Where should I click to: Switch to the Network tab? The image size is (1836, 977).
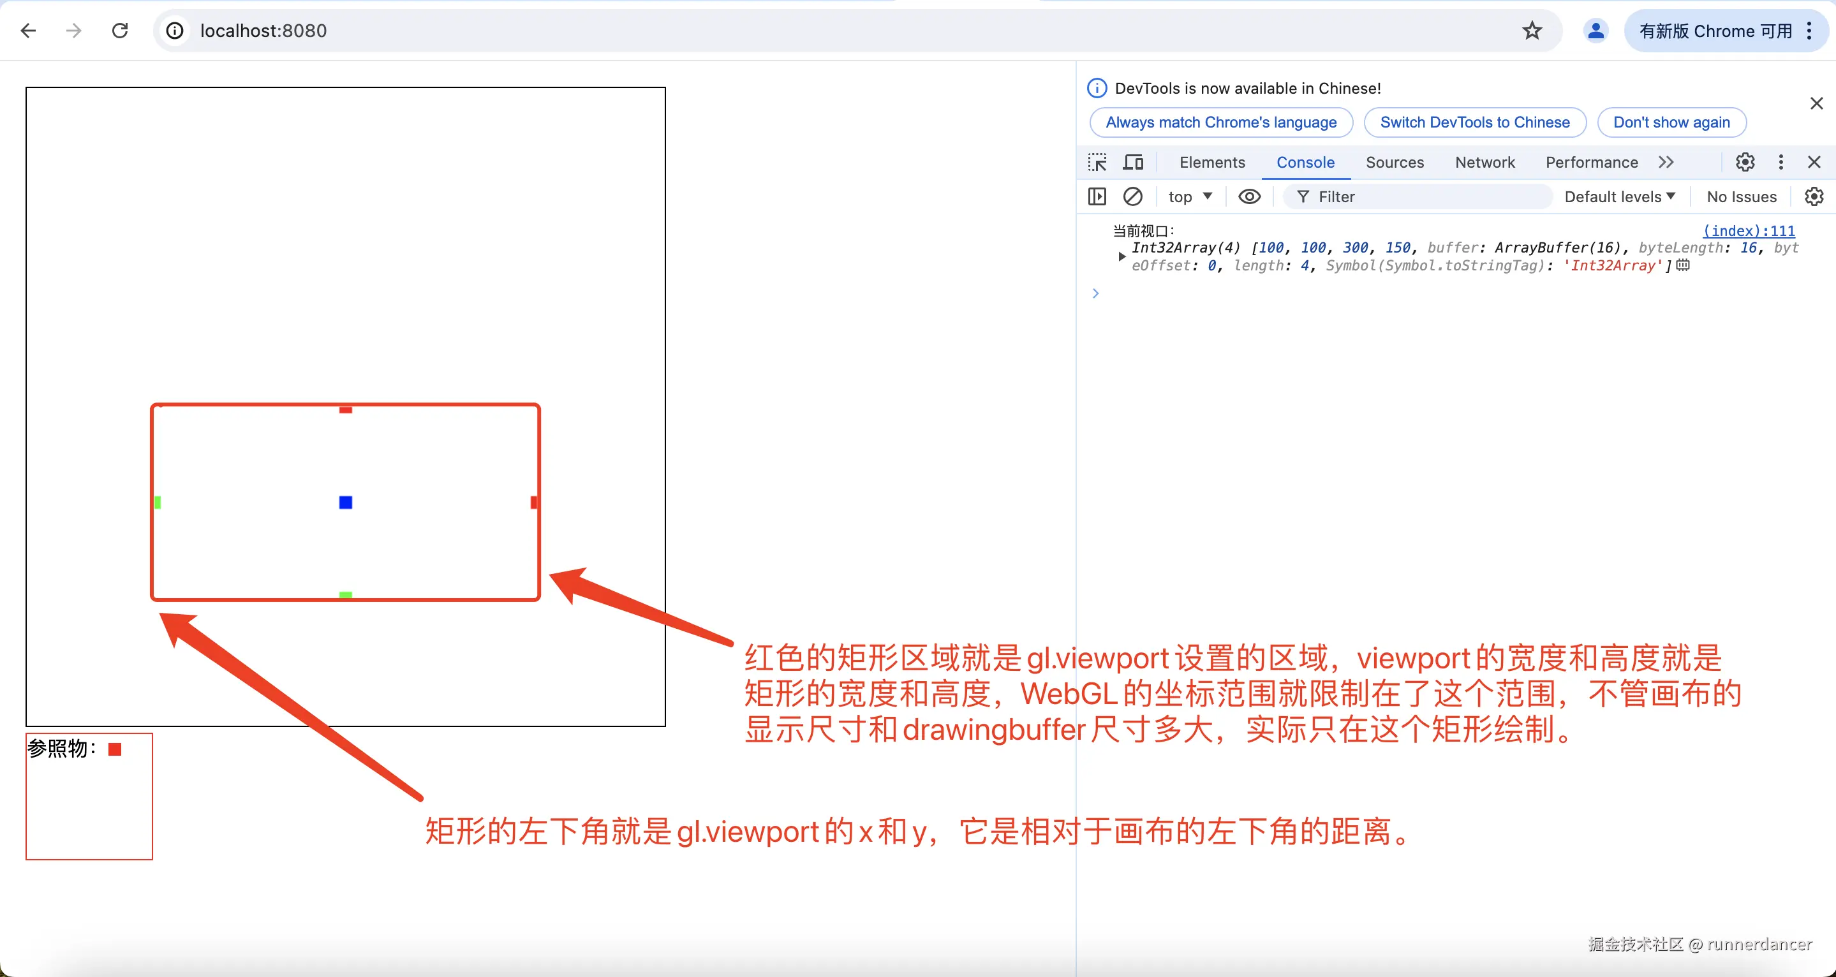tap(1484, 163)
